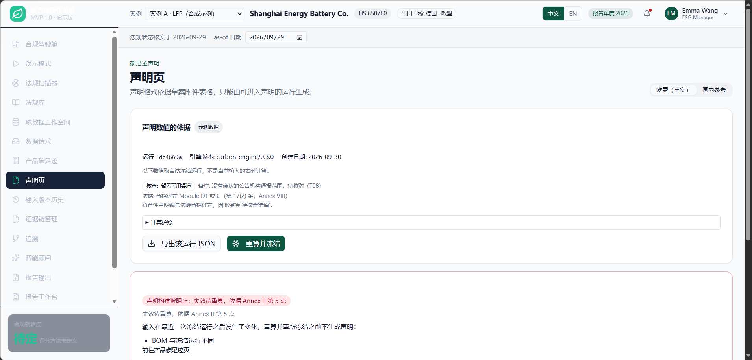Click the 证据链管理 file icon

[x=16, y=219]
